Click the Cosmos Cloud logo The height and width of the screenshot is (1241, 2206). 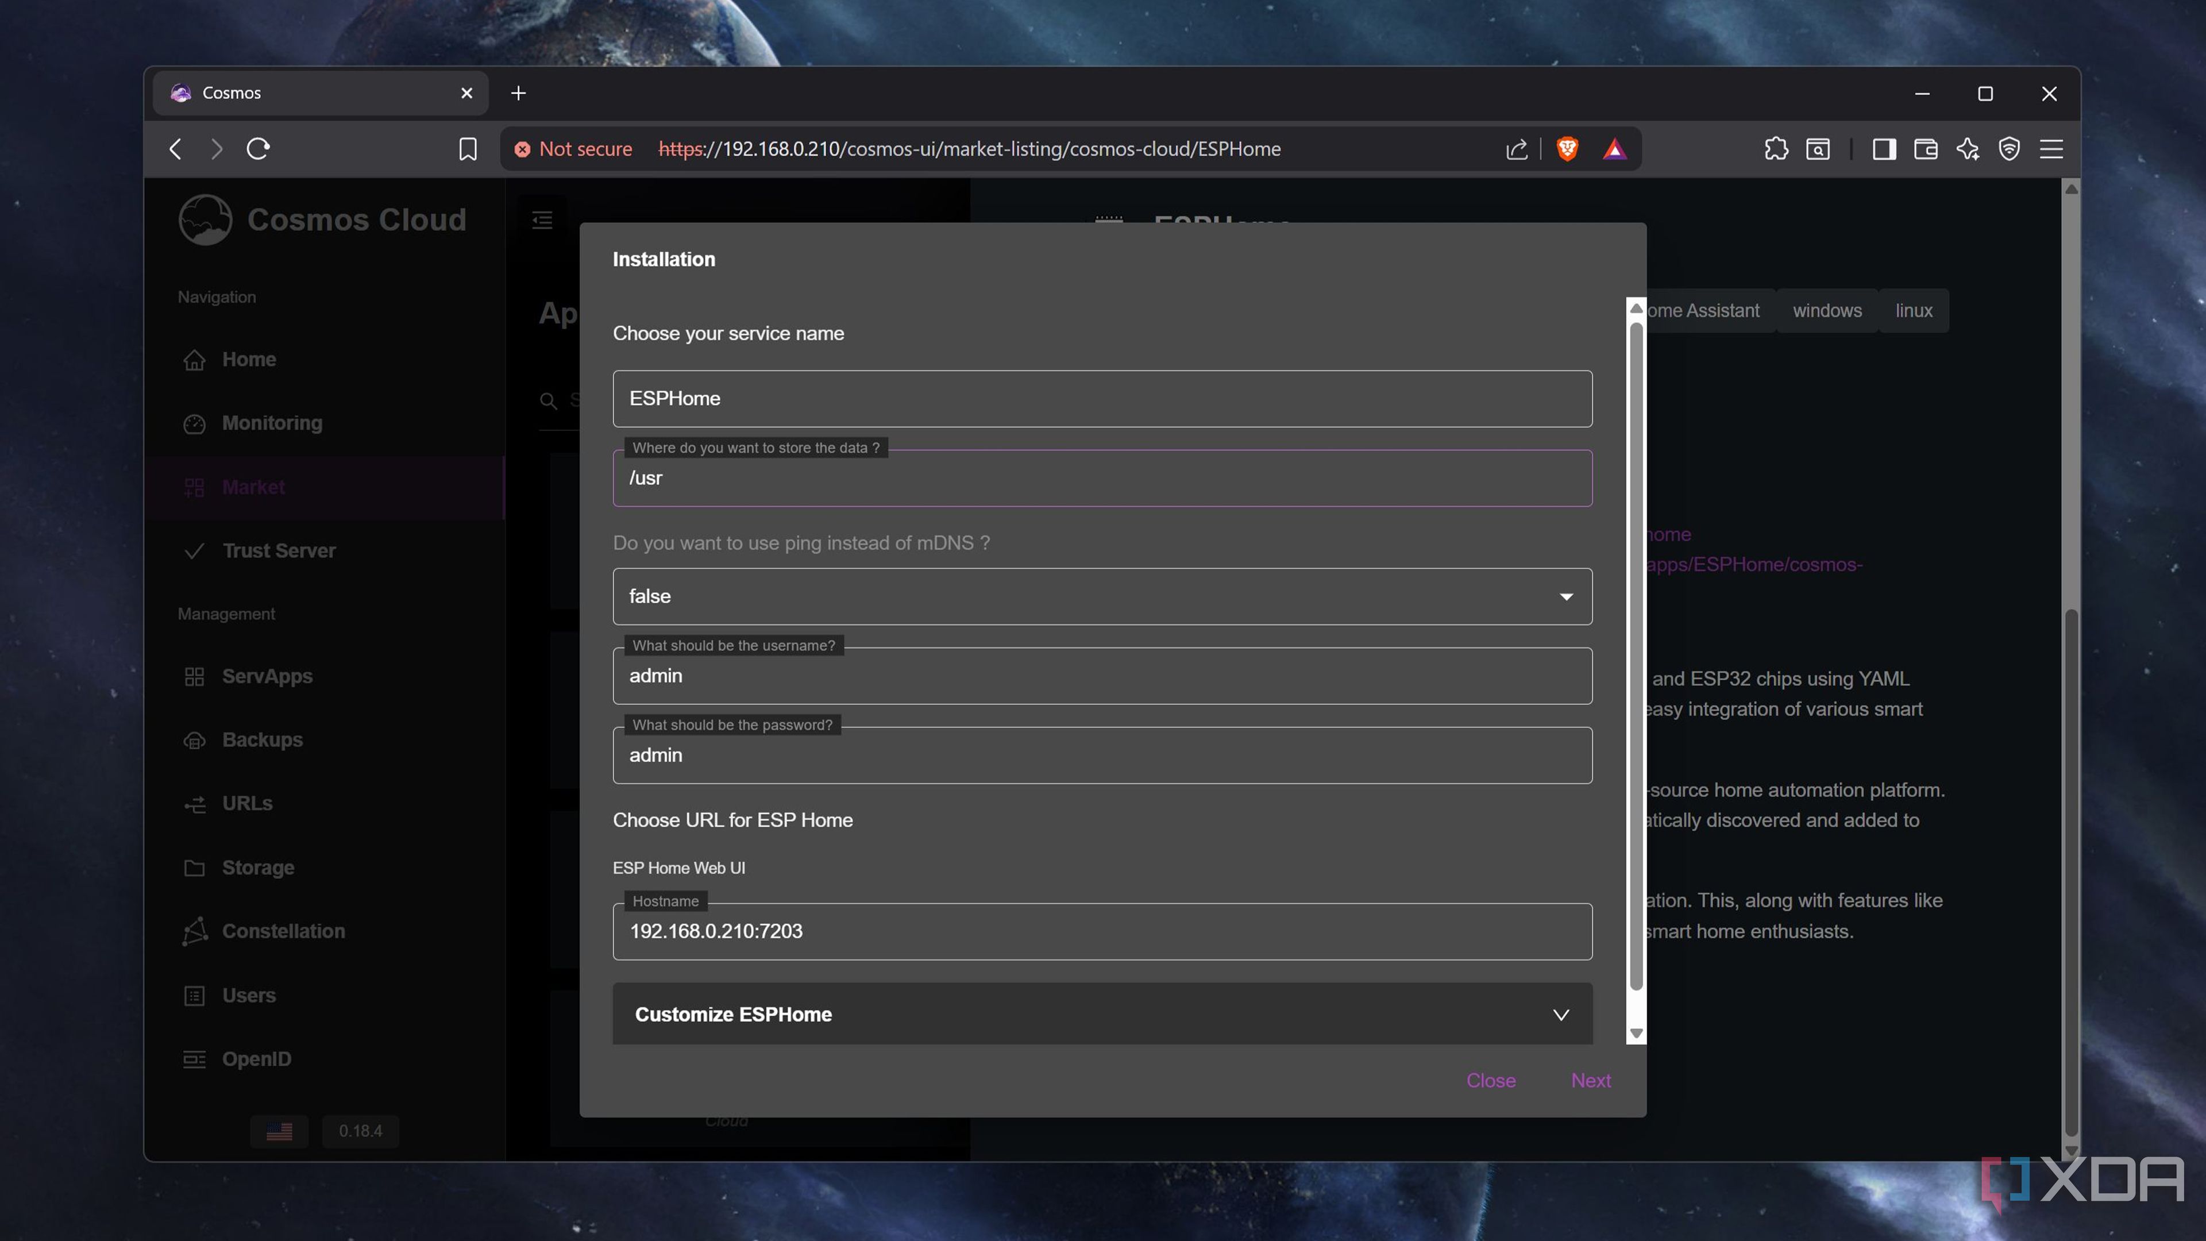(x=323, y=219)
